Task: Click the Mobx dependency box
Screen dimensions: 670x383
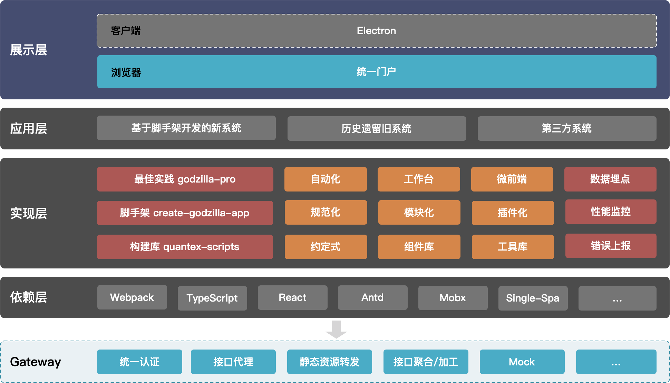Action: 453,298
